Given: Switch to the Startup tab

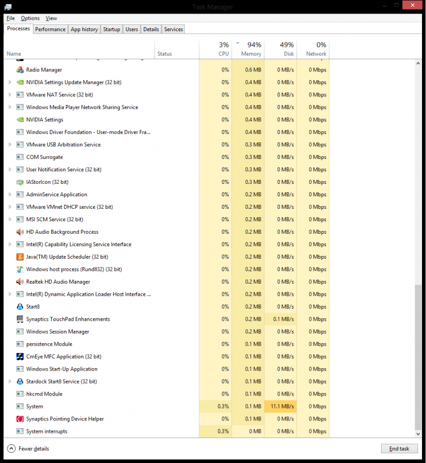Looking at the screenshot, I should pos(111,30).
